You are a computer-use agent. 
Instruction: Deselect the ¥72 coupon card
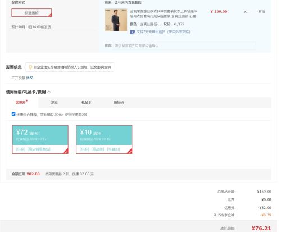pos(40,139)
